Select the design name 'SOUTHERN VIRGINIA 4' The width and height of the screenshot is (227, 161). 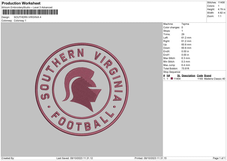(28, 17)
